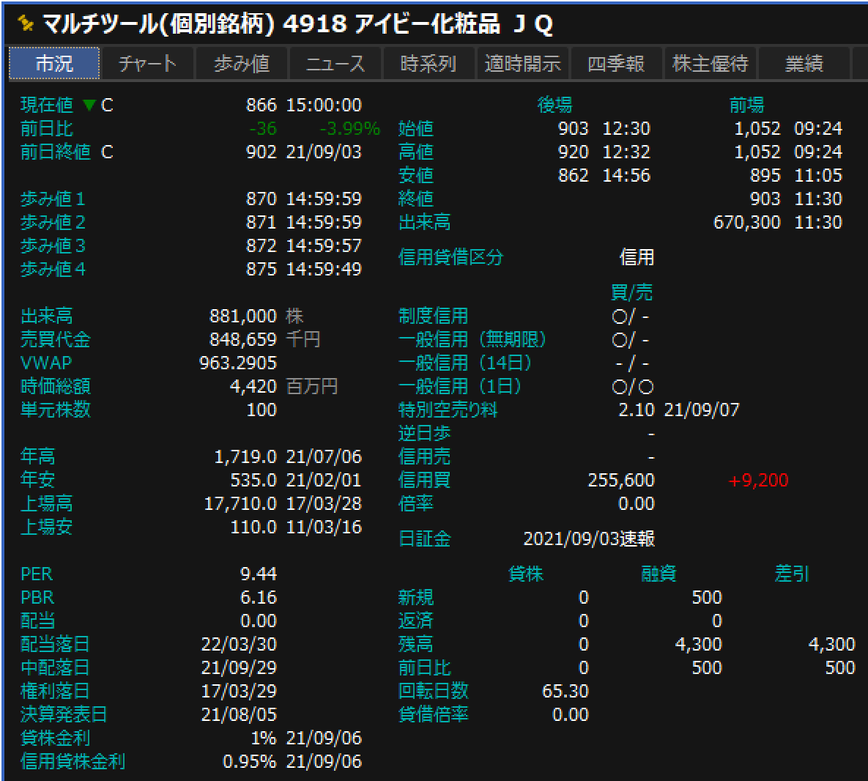Click margin buy balance 255,600
This screenshot has width=868, height=781.
[x=621, y=480]
